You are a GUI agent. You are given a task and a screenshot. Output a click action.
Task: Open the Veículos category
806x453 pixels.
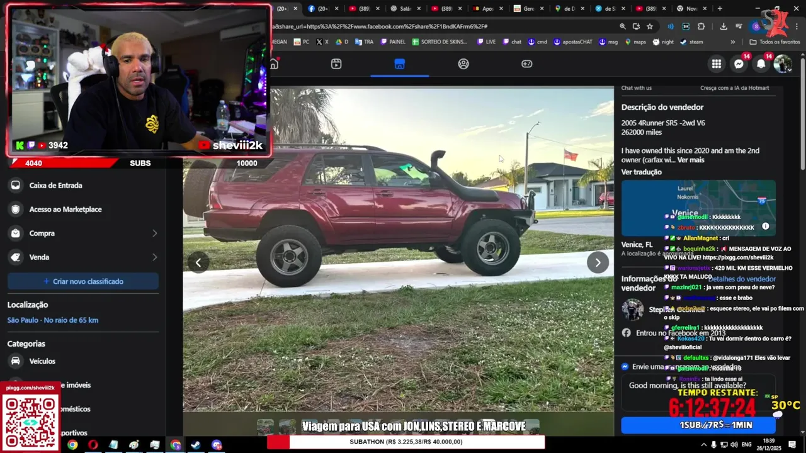(x=83, y=361)
